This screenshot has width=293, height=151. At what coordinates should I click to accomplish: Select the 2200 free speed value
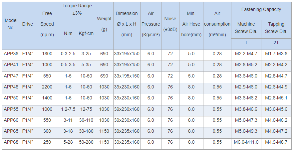pos(47,87)
